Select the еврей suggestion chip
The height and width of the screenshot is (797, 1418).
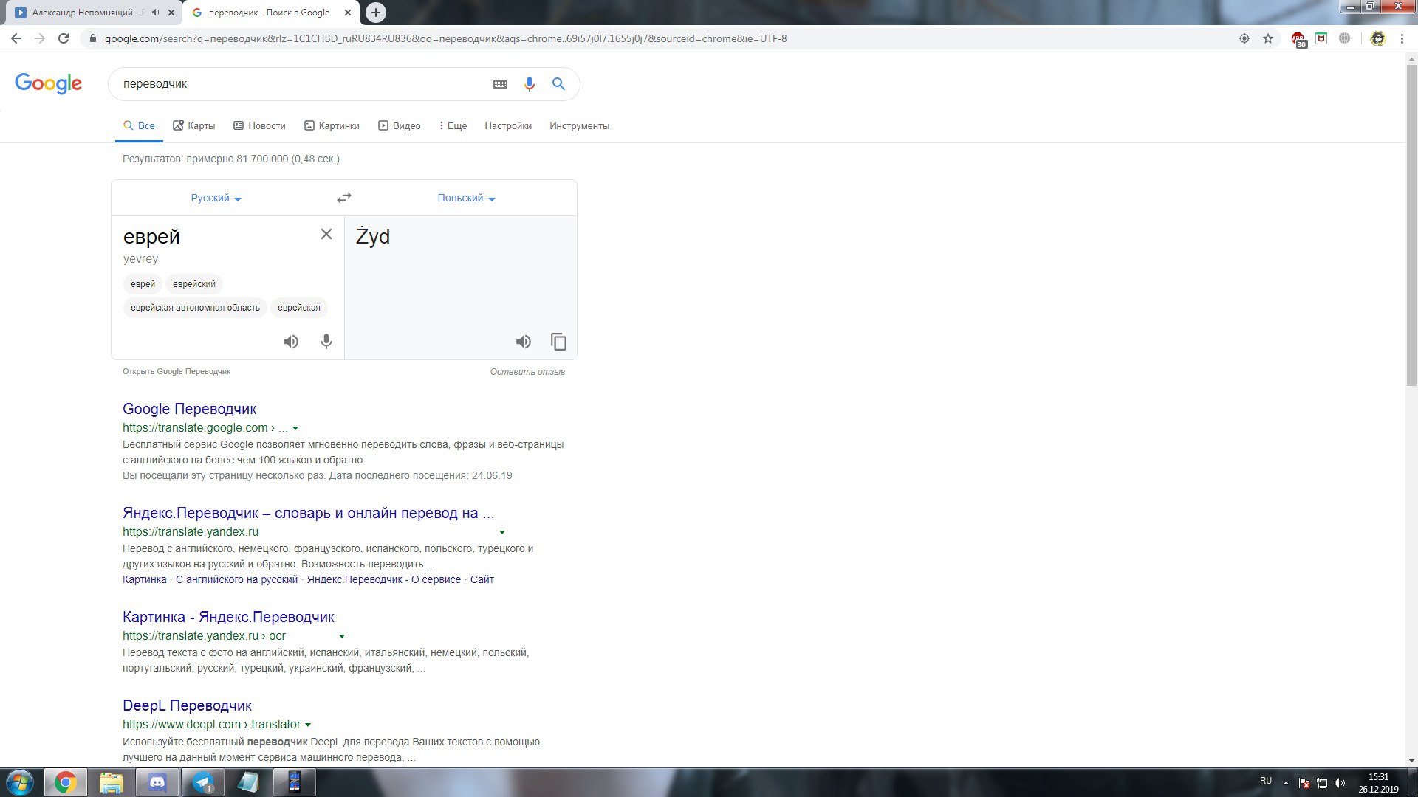pos(143,284)
